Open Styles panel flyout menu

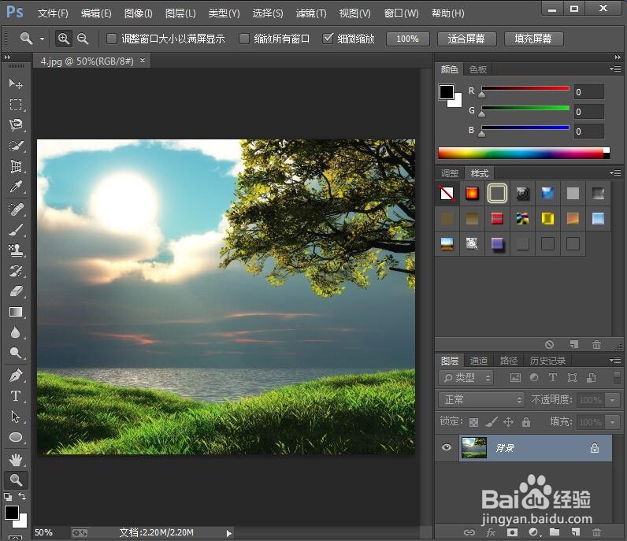point(615,172)
